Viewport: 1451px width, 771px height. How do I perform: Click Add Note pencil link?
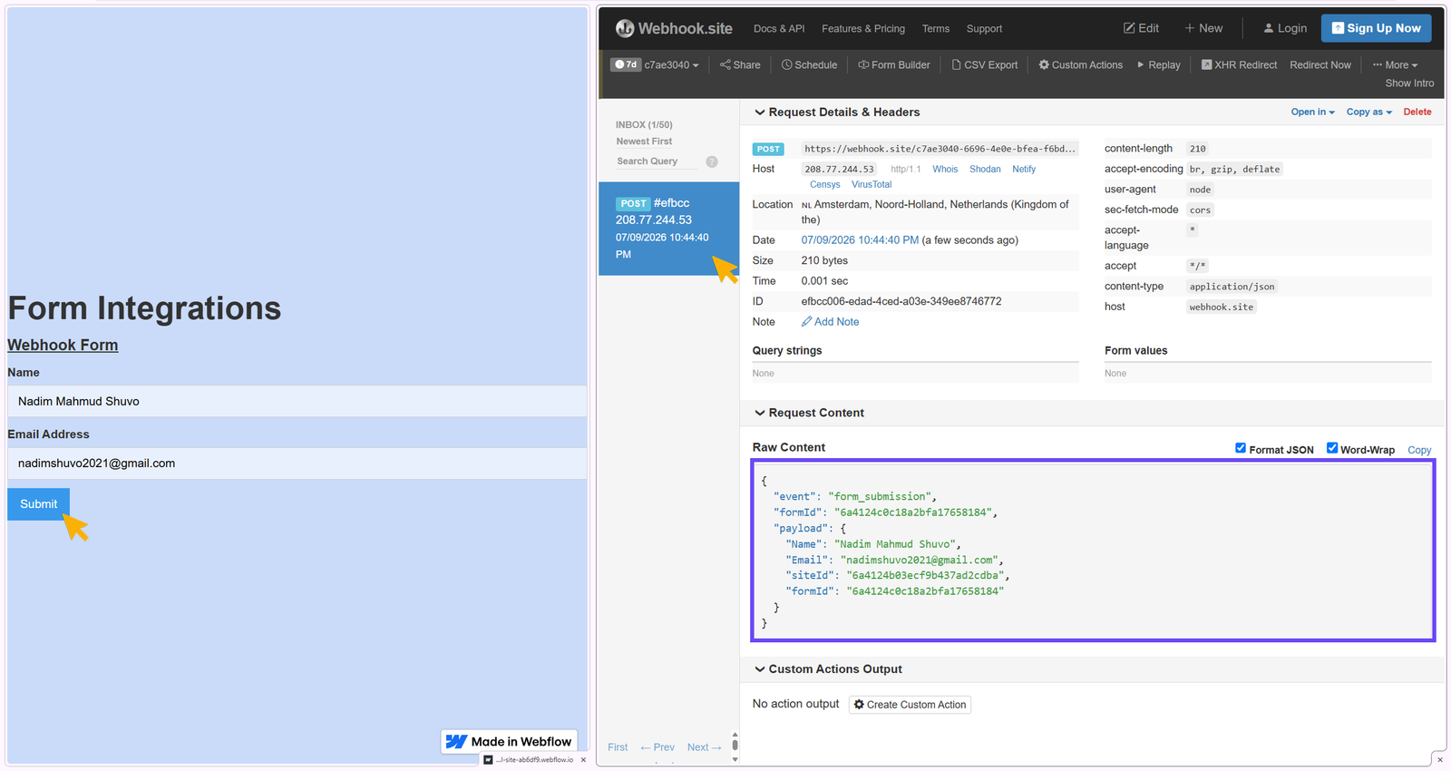click(x=830, y=322)
